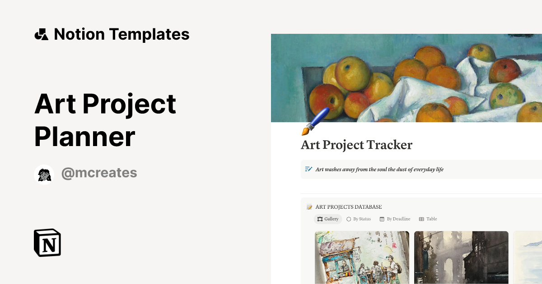Switch to the Gallery view tab
This screenshot has width=542, height=284.
pos(328,219)
